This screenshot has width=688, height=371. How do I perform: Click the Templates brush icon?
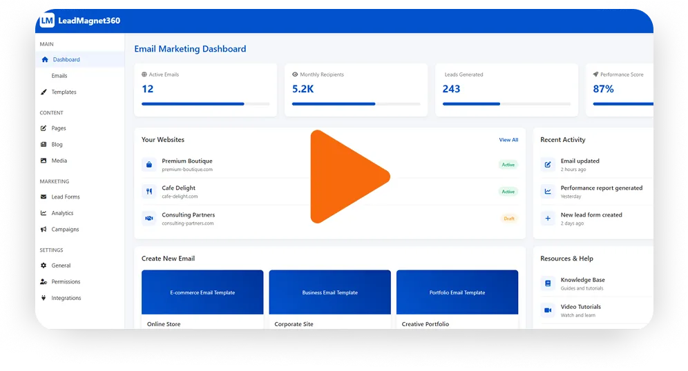(44, 92)
